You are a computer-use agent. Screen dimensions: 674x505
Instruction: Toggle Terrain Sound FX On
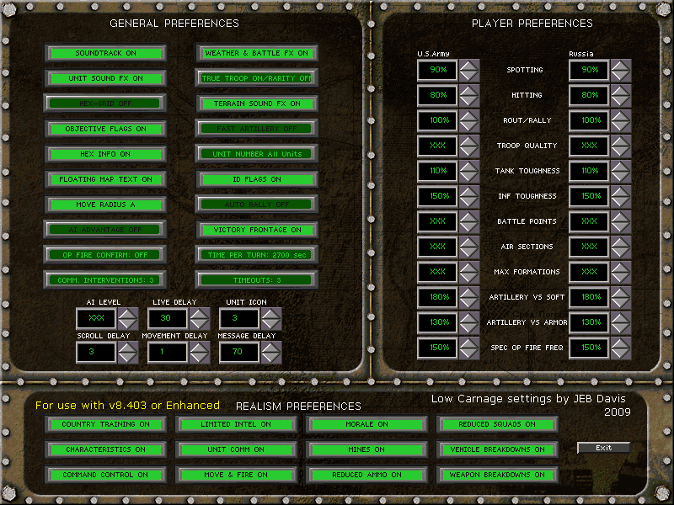pos(257,104)
